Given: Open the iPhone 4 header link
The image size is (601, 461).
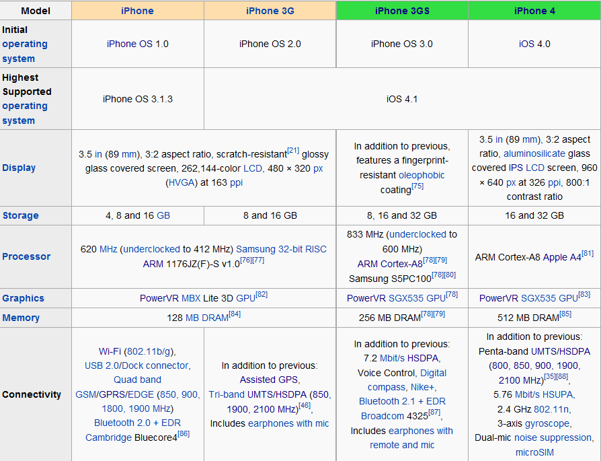Looking at the screenshot, I should point(534,11).
